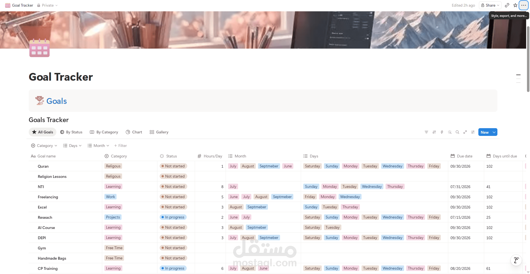The height and width of the screenshot is (274, 530).
Task: Search the database with magnifier icon
Action: [457, 132]
